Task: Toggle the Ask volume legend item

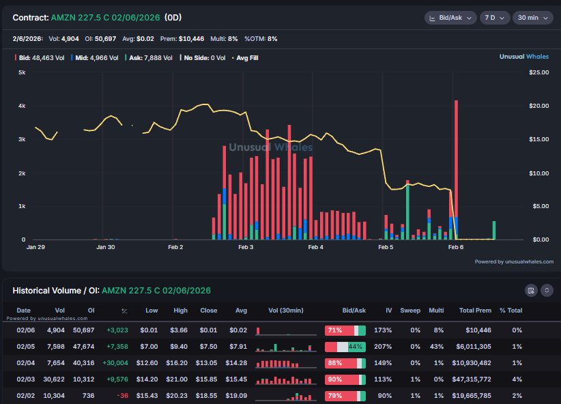Action: click(149, 58)
